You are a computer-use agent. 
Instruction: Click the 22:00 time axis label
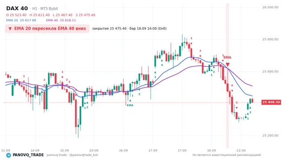click(241, 150)
